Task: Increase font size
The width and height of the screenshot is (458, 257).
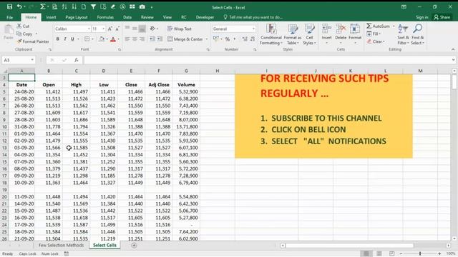Action: point(109,29)
